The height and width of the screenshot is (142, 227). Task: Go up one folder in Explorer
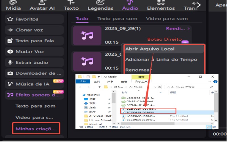coord(100,87)
